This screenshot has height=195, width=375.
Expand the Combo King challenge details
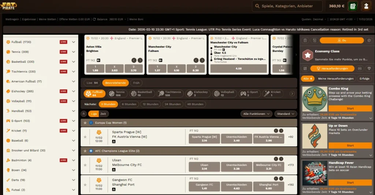tap(371, 118)
